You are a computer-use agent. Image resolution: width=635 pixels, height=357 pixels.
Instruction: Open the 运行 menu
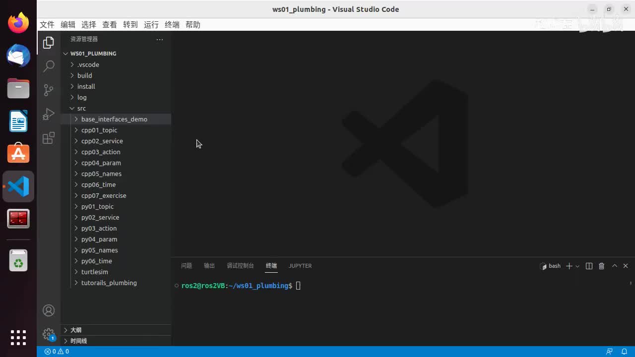pos(151,25)
